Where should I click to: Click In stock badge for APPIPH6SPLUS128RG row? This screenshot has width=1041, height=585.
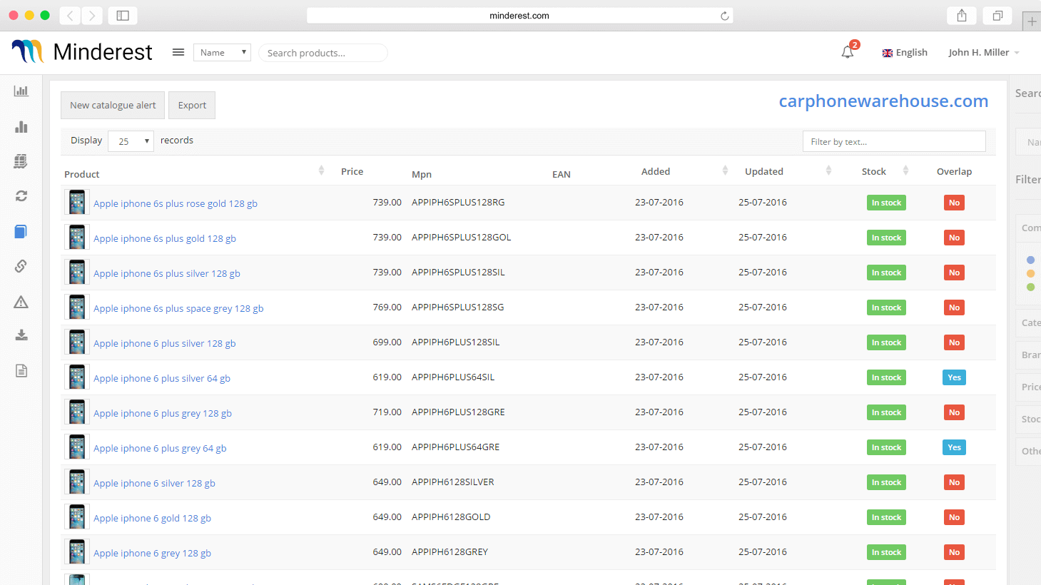pos(886,203)
